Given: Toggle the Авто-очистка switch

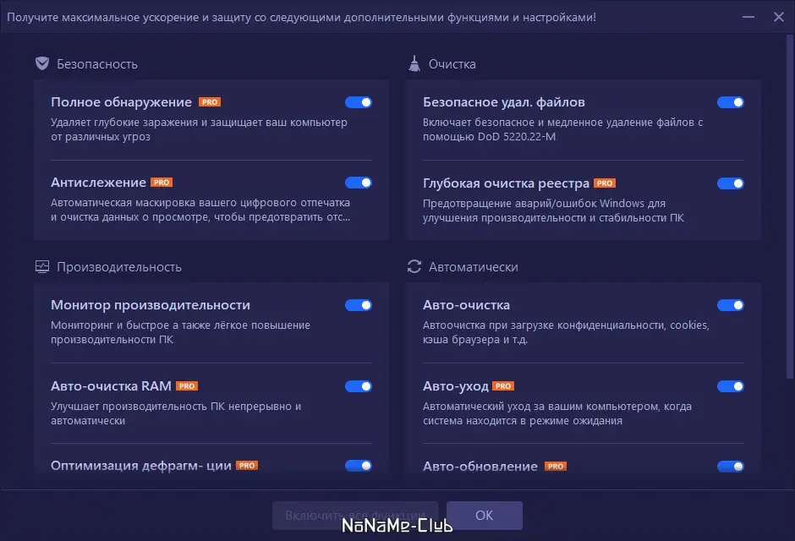Looking at the screenshot, I should [730, 305].
